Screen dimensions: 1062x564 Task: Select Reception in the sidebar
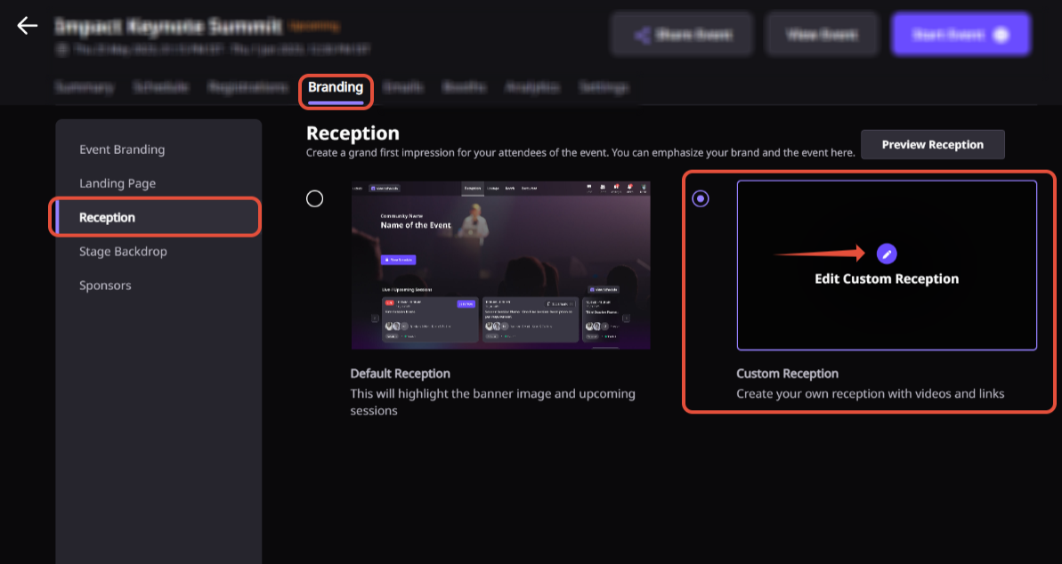158,217
